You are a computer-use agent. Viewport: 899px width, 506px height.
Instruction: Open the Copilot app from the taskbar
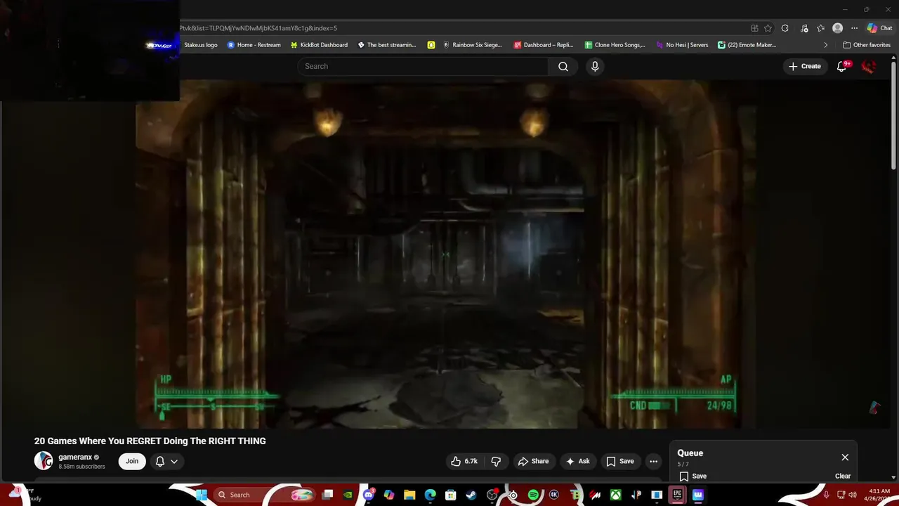point(388,495)
